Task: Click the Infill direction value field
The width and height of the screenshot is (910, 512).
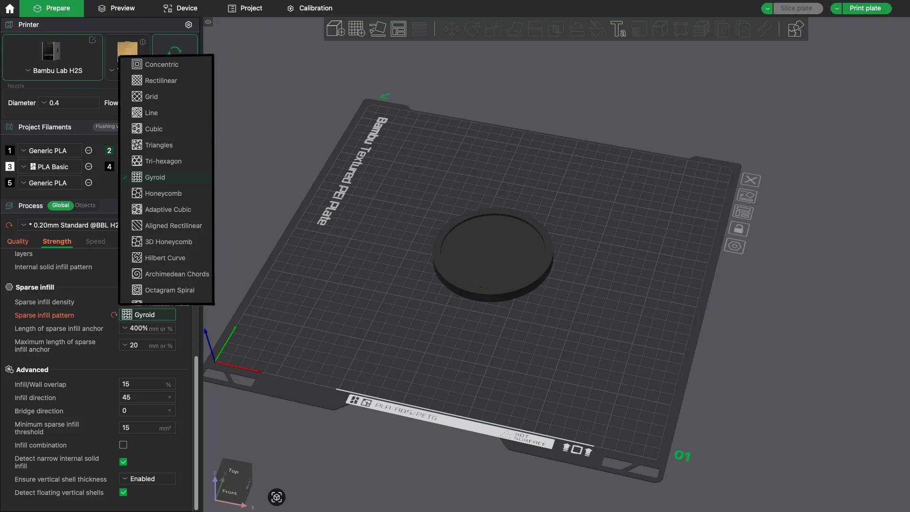Action: pyautogui.click(x=147, y=397)
